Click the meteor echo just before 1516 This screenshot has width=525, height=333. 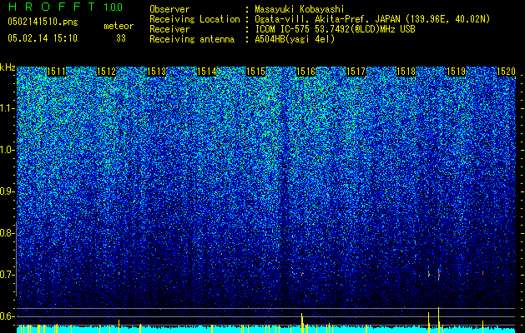tap(302, 274)
